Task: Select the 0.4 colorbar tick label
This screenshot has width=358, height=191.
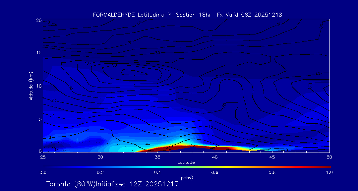Action: [x=157, y=172]
